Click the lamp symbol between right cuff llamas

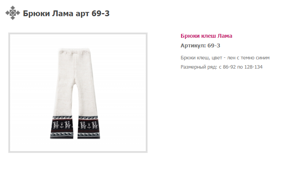[x=89, y=125]
